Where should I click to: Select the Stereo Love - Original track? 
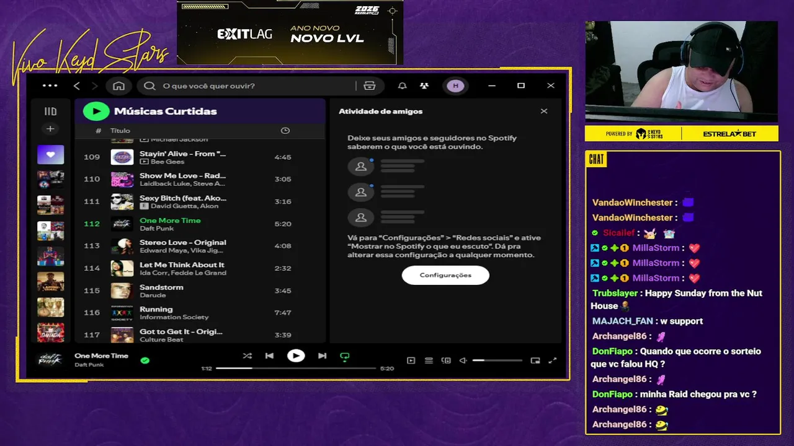point(200,246)
